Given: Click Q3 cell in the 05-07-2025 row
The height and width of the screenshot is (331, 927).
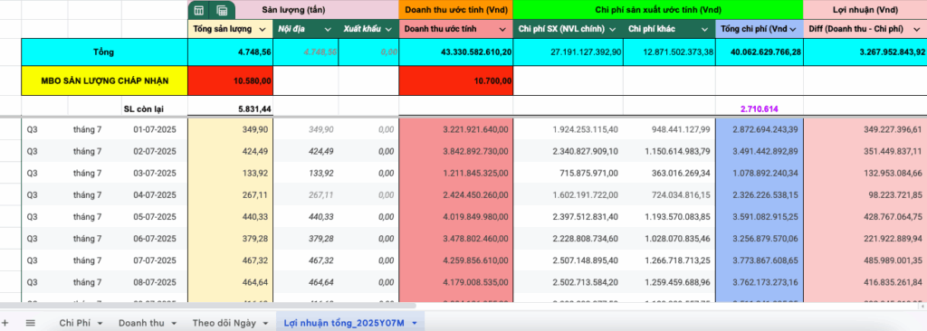Looking at the screenshot, I should 44,216.
